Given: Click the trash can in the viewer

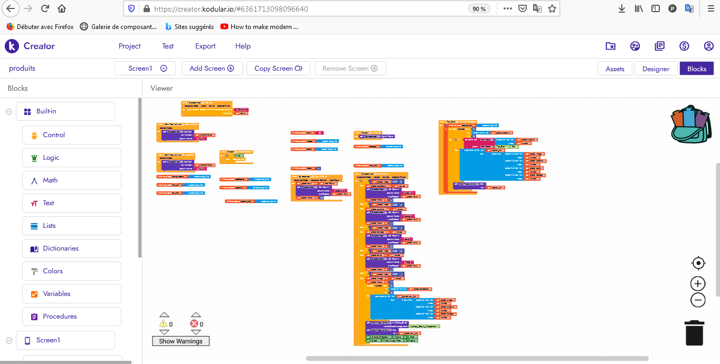Looking at the screenshot, I should tap(694, 333).
